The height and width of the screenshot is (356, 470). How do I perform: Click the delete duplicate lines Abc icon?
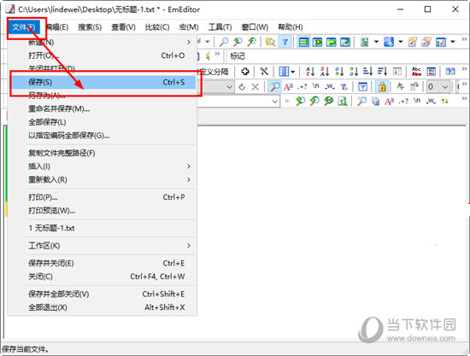416,71
